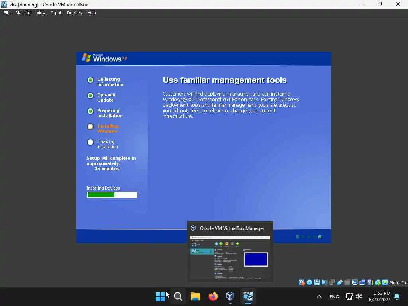The height and width of the screenshot is (306, 408).
Task: Open the Devices menu
Action: (x=75, y=13)
